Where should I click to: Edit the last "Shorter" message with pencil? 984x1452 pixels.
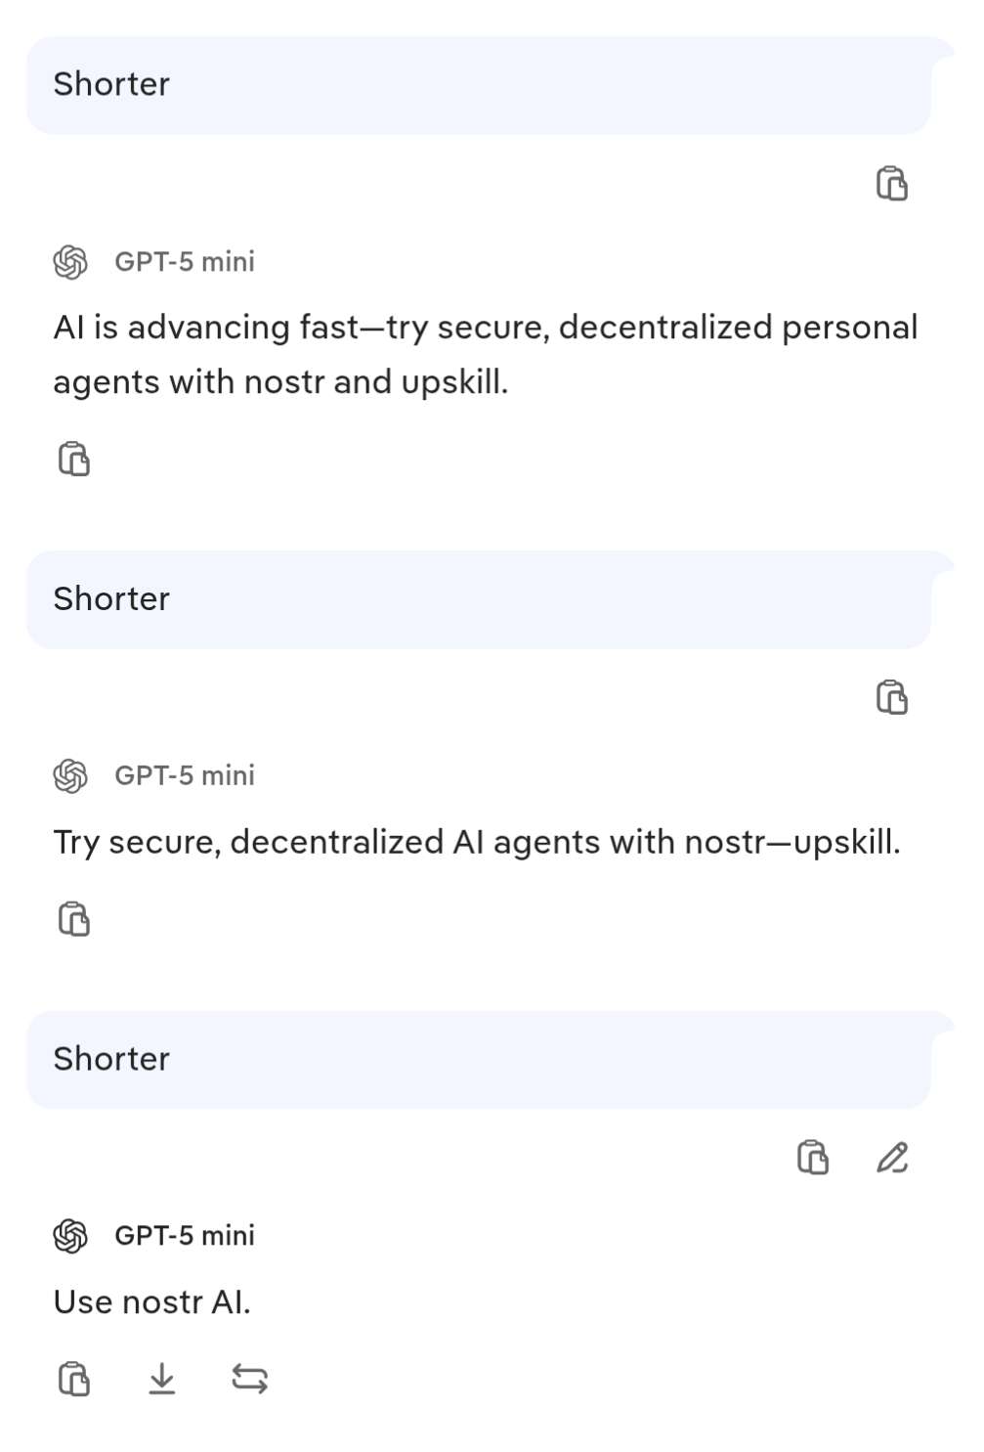pos(892,1158)
